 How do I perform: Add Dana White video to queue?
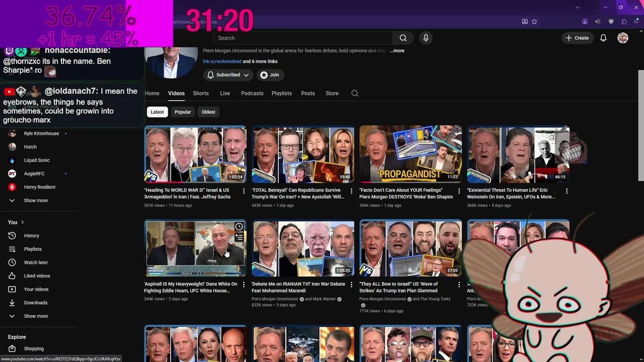click(x=239, y=237)
